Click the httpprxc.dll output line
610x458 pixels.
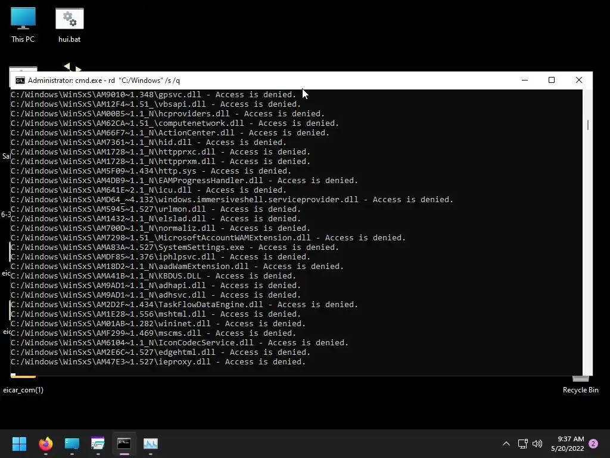point(160,152)
